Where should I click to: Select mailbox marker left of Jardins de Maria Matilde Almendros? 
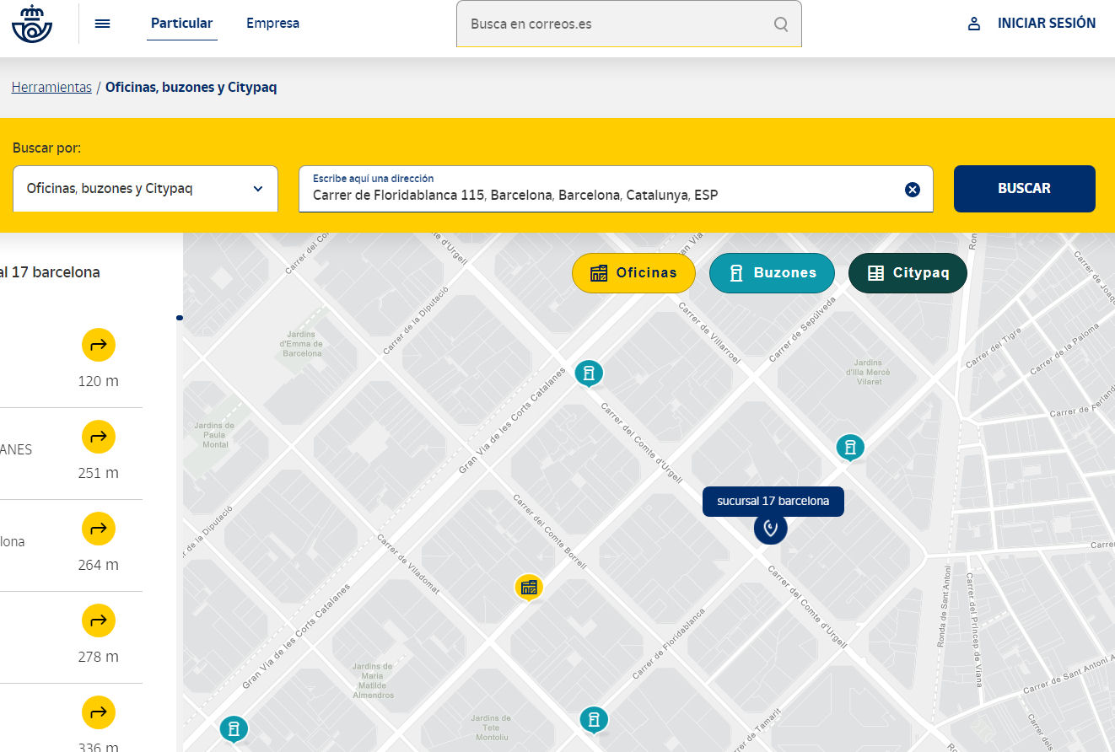[234, 729]
